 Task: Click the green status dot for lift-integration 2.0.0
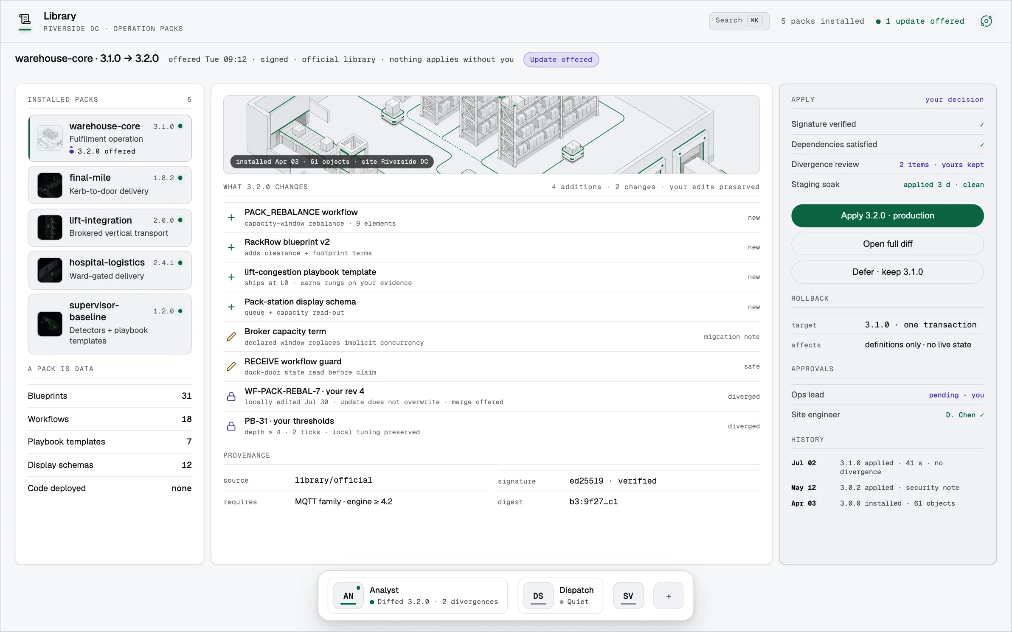[180, 220]
